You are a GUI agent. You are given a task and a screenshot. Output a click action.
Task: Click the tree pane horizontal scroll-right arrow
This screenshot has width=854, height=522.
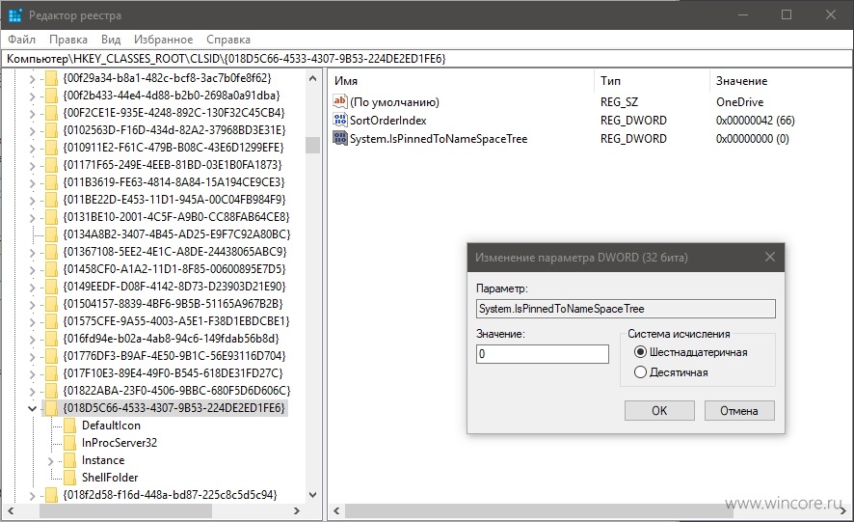296,511
